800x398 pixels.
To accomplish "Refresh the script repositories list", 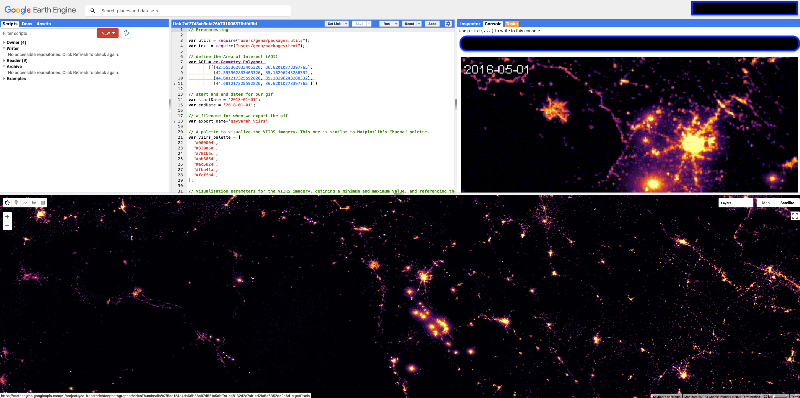I will tap(126, 33).
